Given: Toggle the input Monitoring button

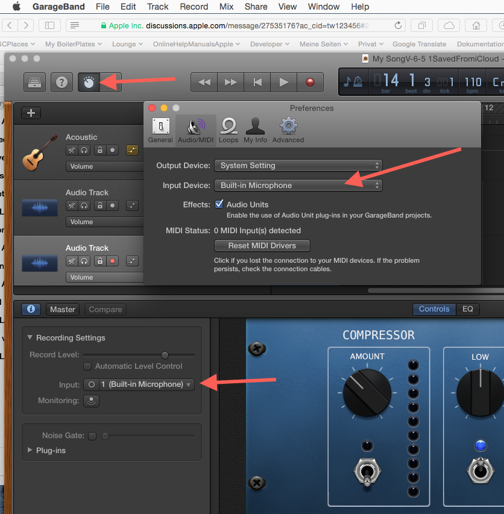Looking at the screenshot, I should 91,401.
